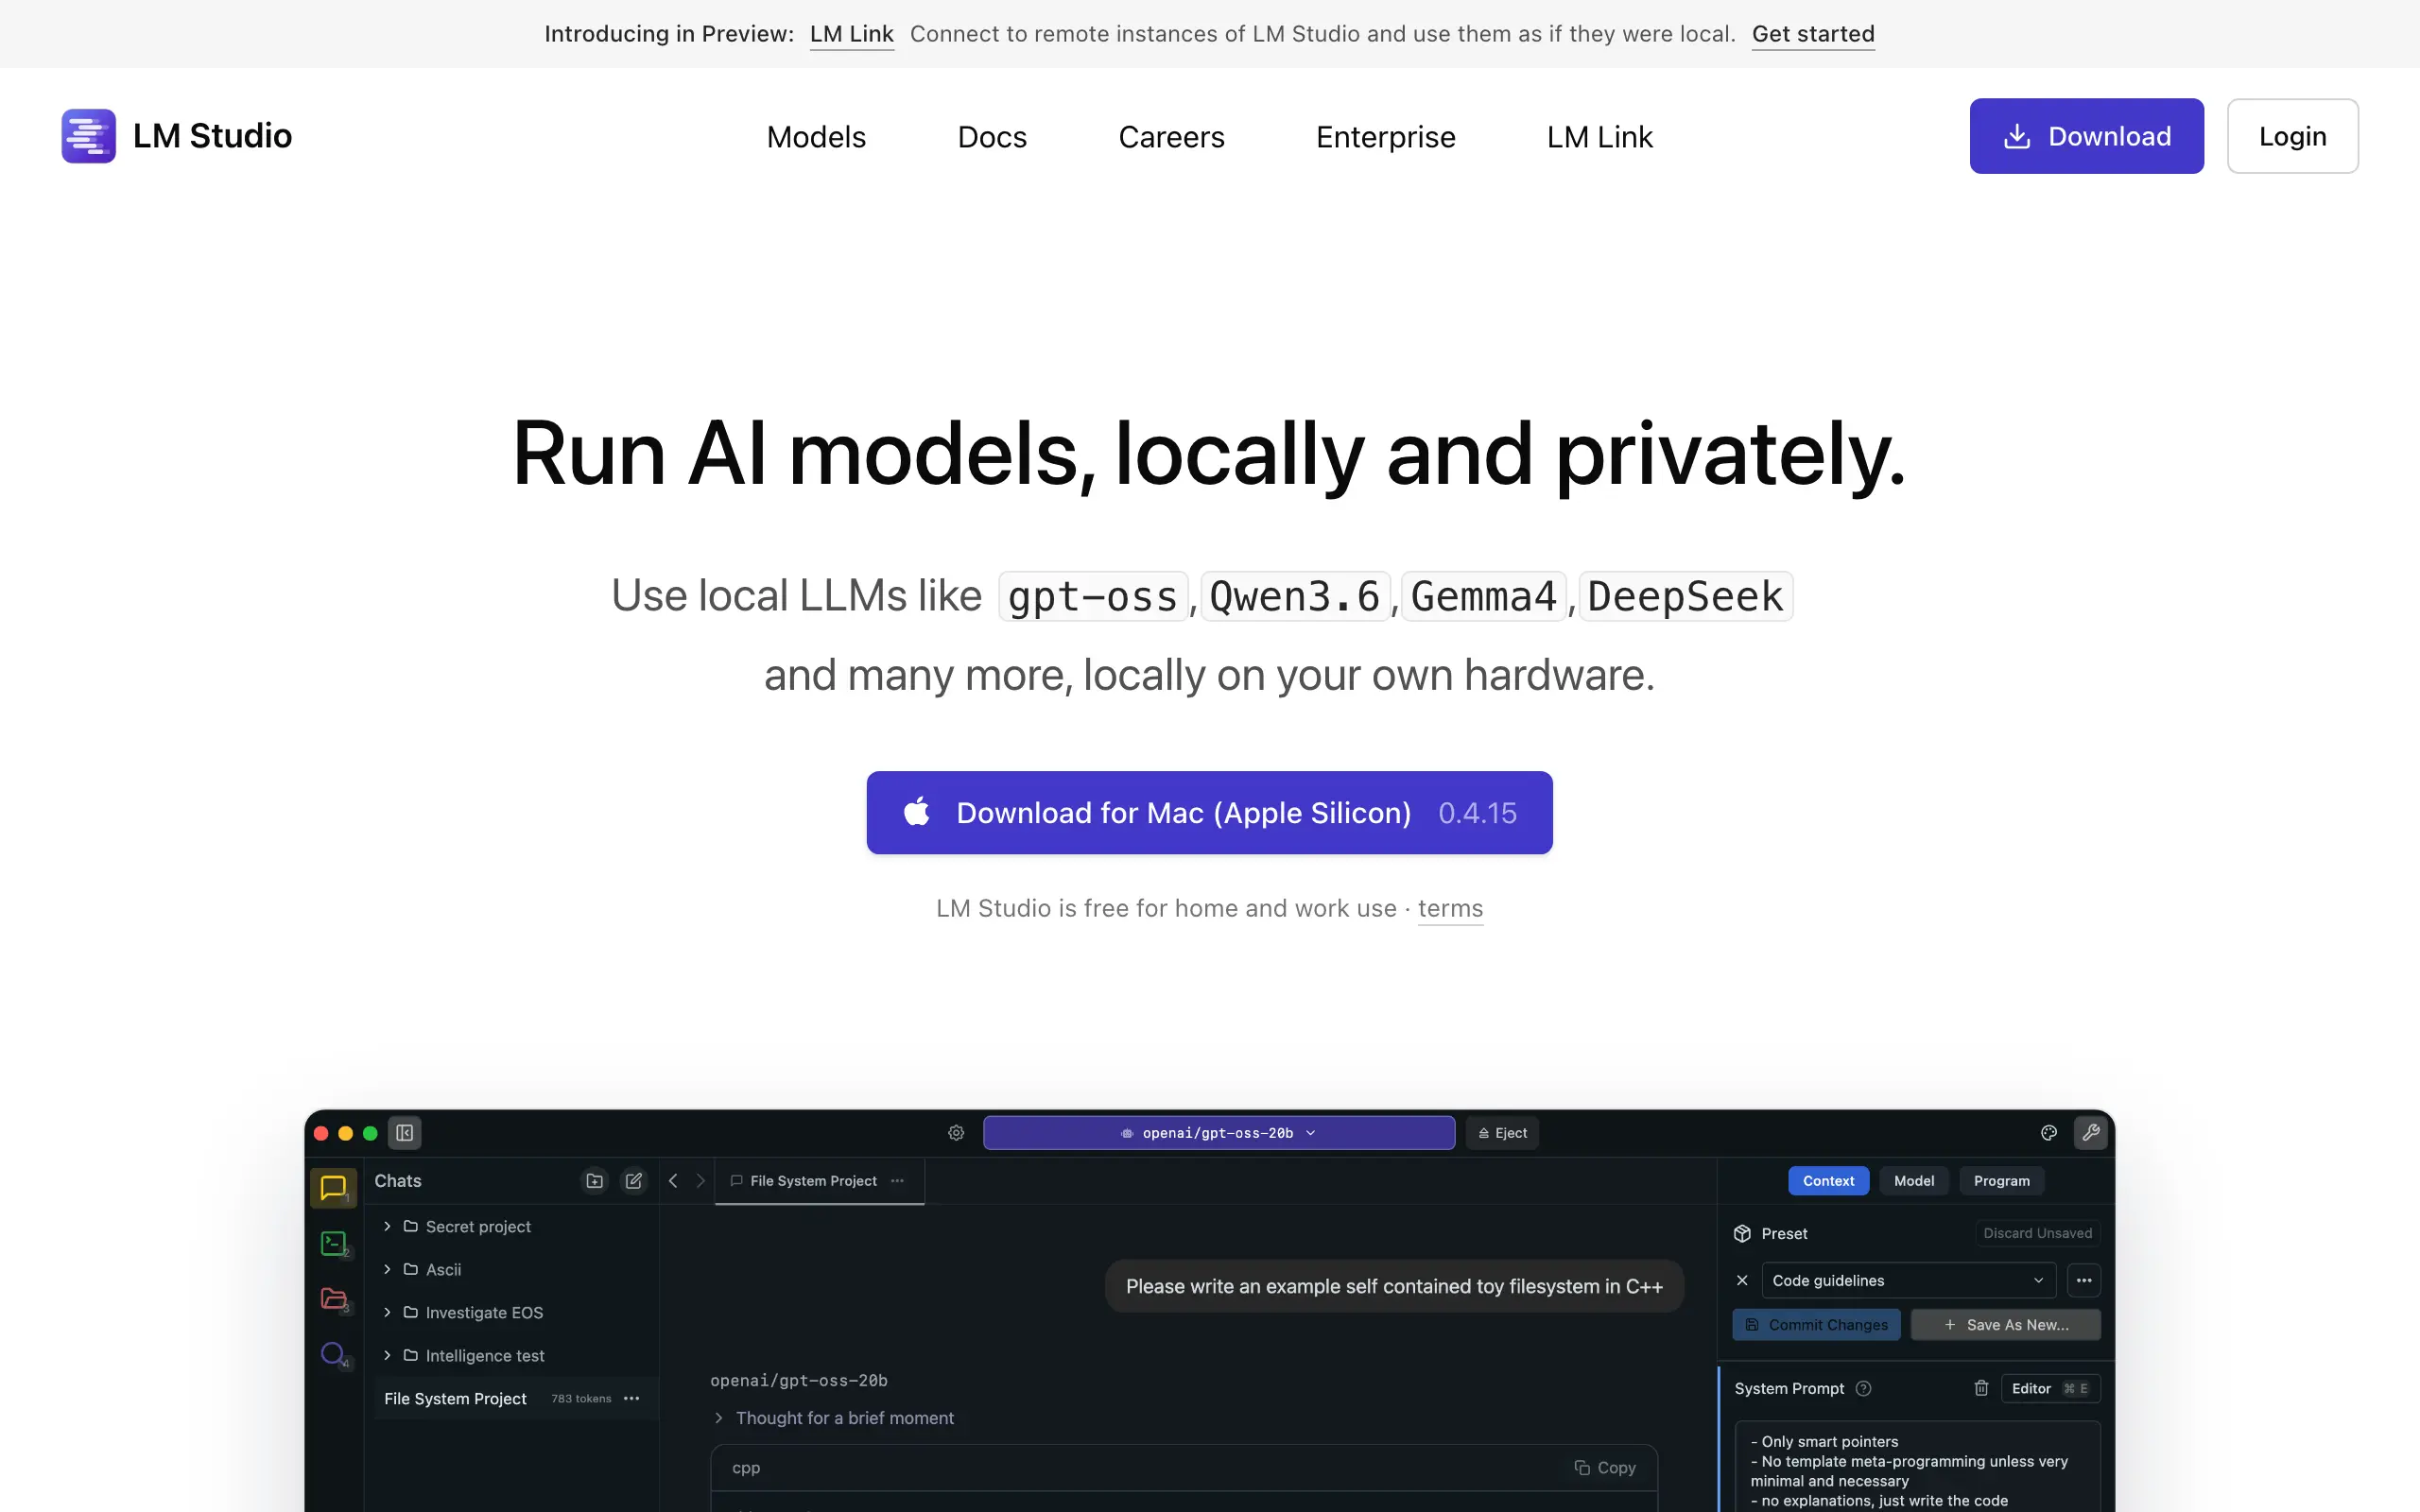Copy the cpp code block

[x=1605, y=1467]
